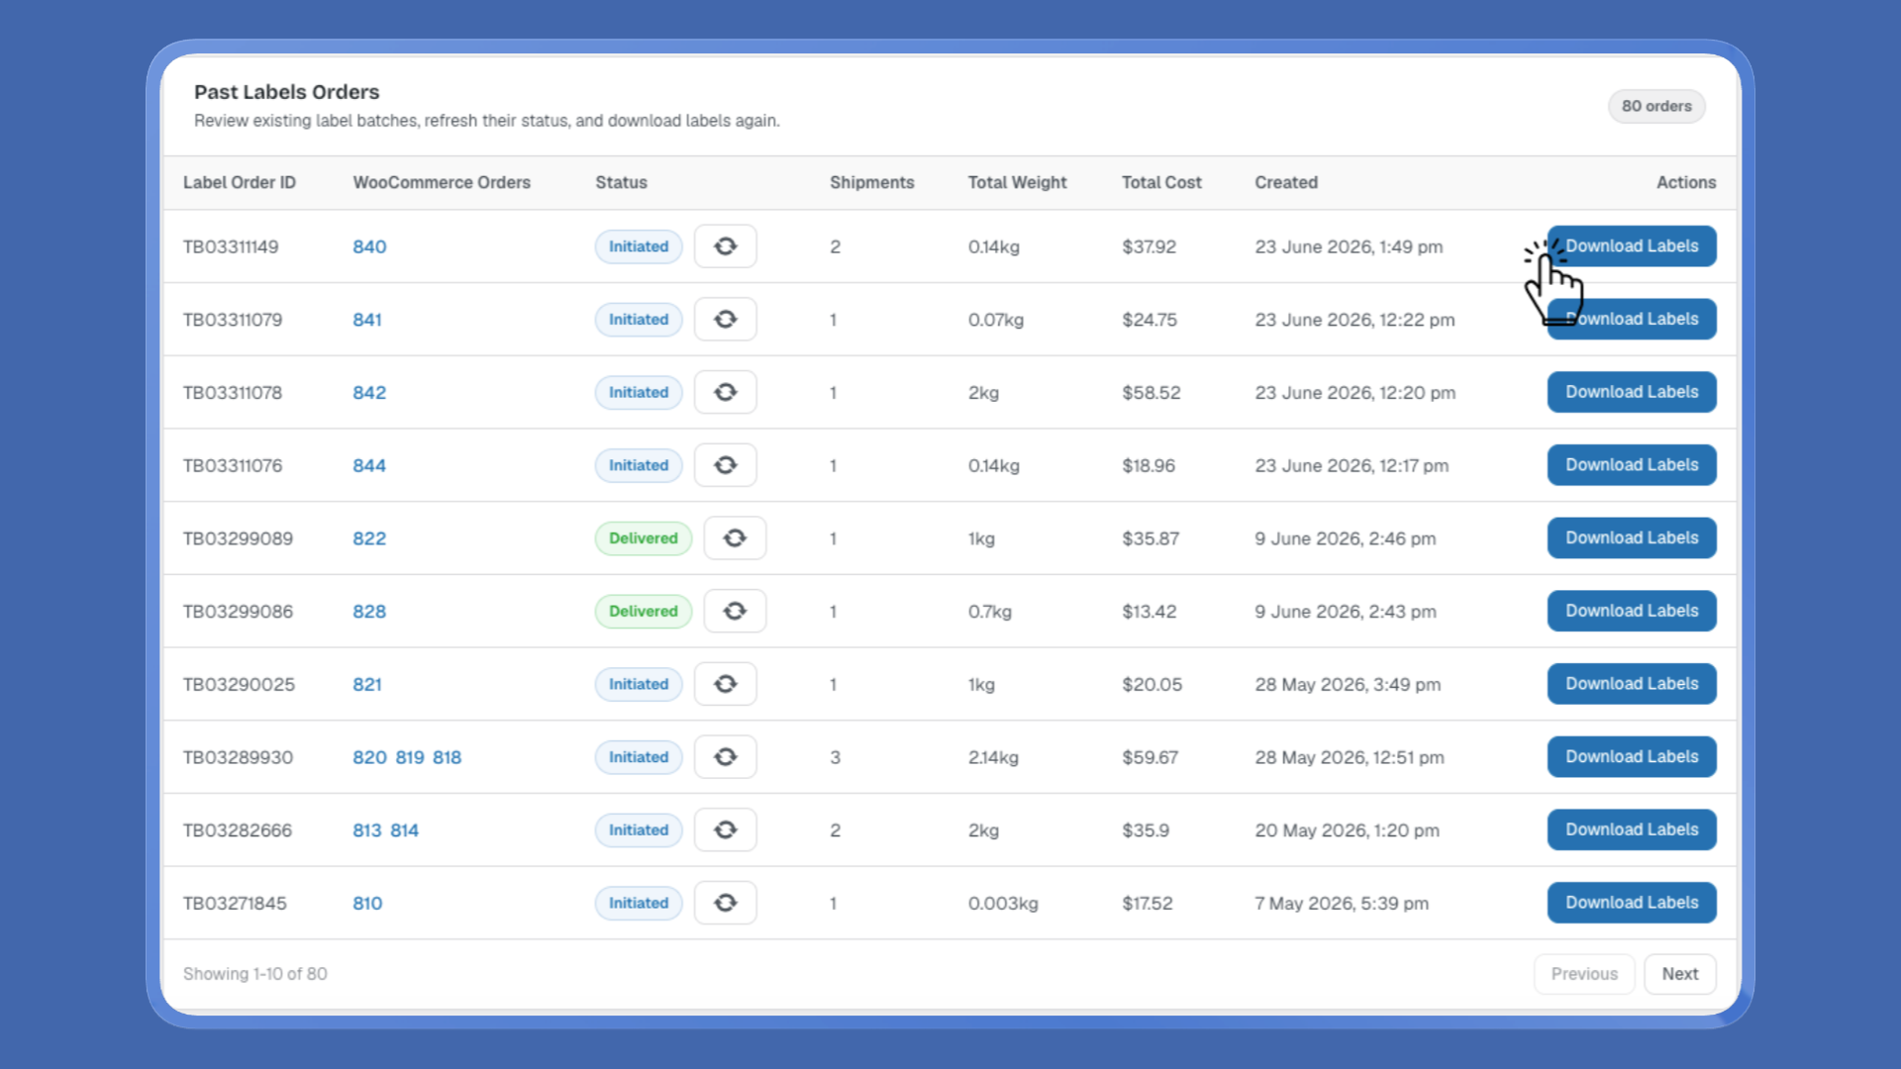Open WooCommerce order 844
Image resolution: width=1901 pixels, height=1069 pixels.
point(369,465)
